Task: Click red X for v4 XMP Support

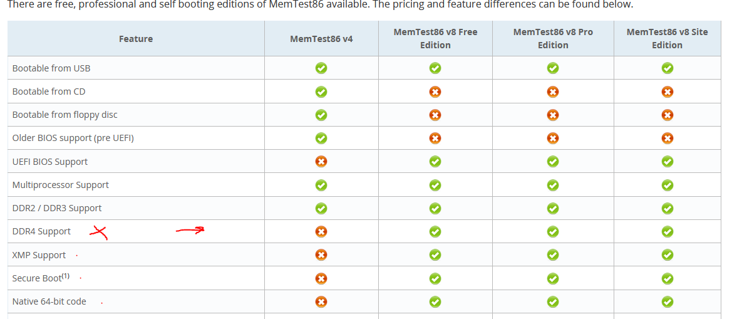Action: [321, 255]
